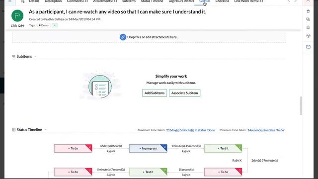
Task: Click the In progress status box
Action: coord(148,148)
